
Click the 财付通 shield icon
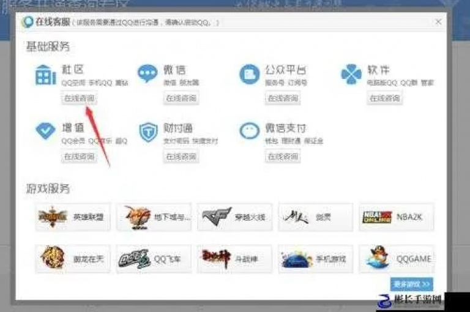[148, 132]
